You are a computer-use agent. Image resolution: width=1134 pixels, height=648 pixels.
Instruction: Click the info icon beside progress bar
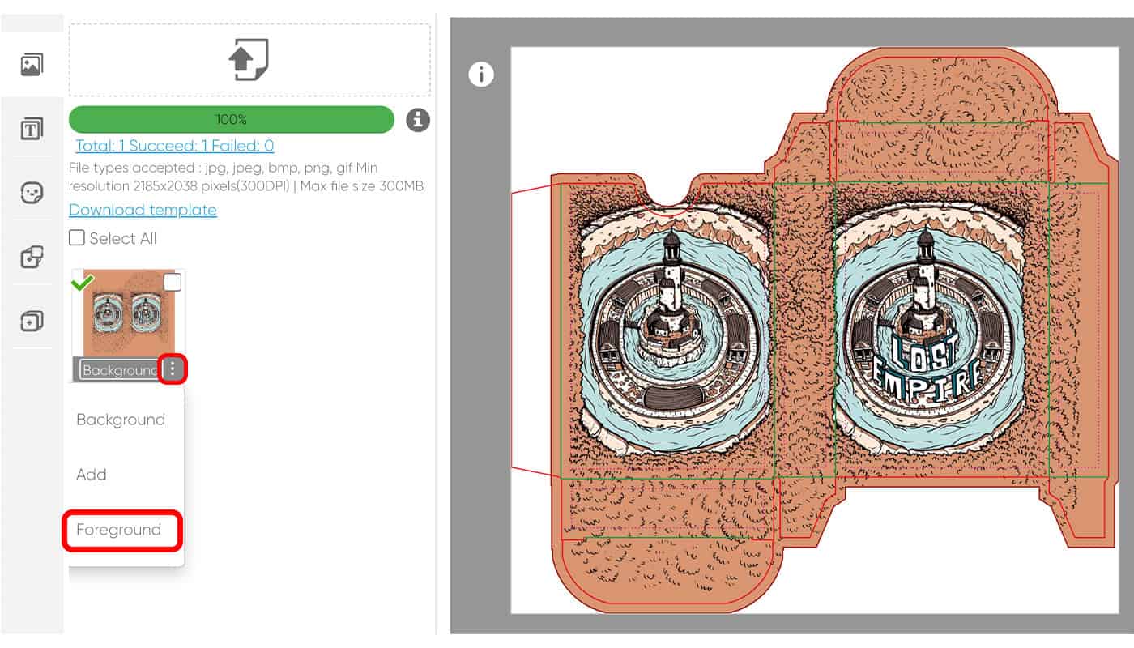418,120
